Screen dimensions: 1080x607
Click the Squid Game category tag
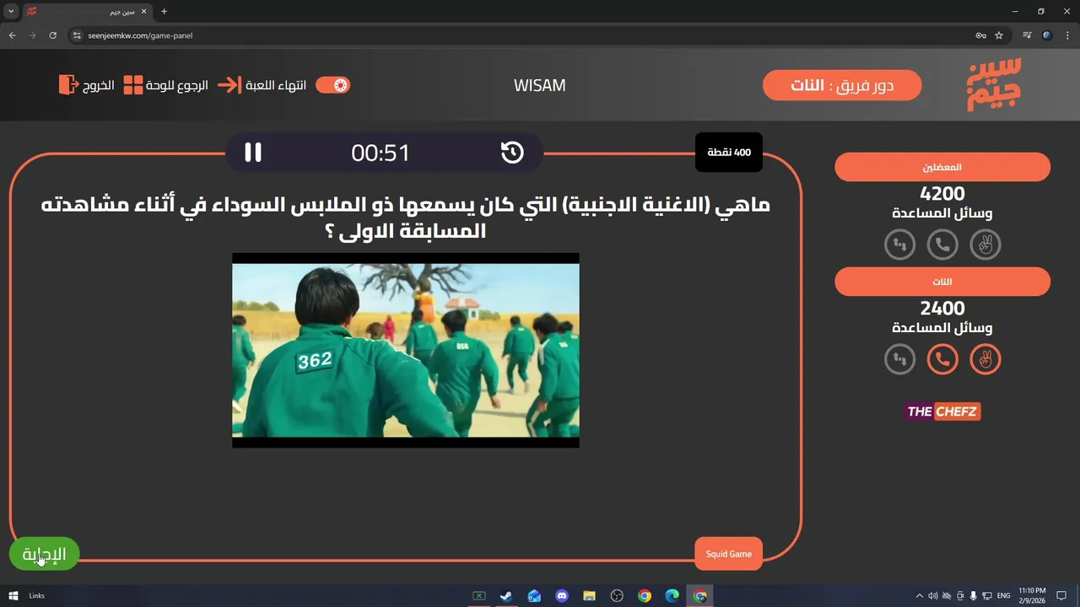coord(728,554)
